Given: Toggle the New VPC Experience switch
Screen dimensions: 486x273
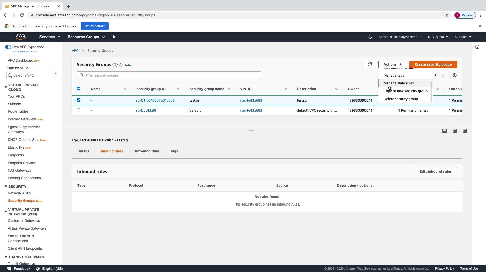Looking at the screenshot, I should pos(8,47).
